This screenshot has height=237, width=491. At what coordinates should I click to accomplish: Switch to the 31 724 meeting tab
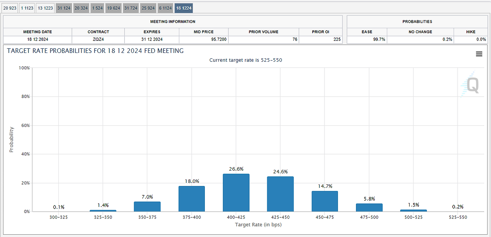pyautogui.click(x=131, y=8)
